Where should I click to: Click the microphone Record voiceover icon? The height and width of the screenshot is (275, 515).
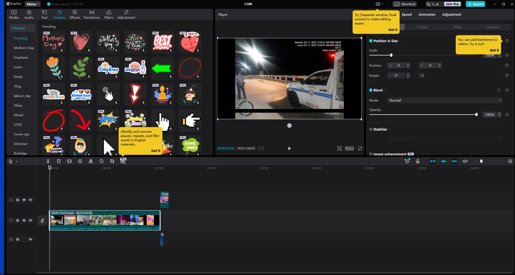[x=418, y=161]
